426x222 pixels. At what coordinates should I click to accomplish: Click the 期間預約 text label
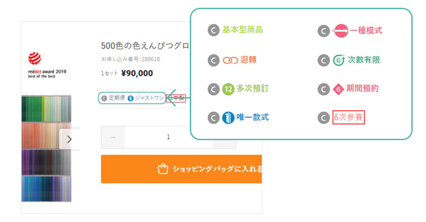click(x=362, y=89)
